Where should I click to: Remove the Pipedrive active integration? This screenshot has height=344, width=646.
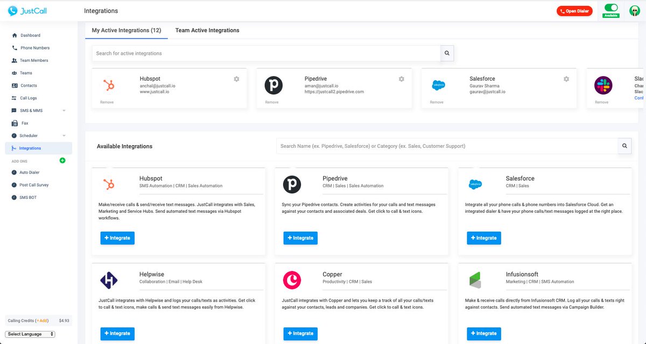[x=271, y=102]
